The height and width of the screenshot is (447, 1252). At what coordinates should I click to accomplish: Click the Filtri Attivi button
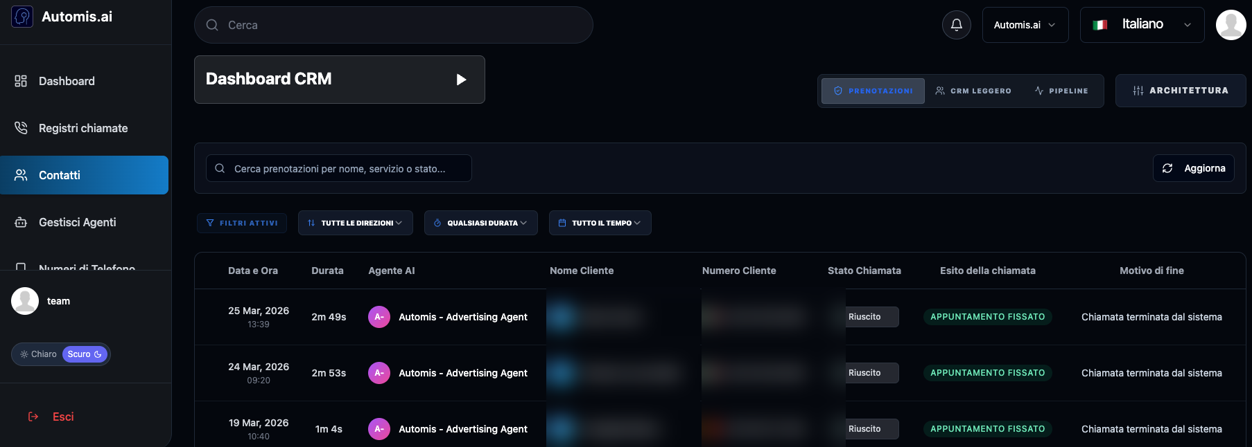point(242,223)
